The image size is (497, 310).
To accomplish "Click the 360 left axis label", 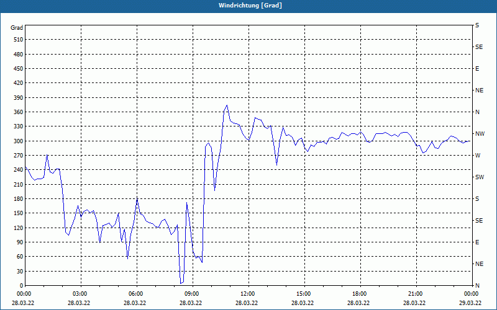I will [19, 112].
